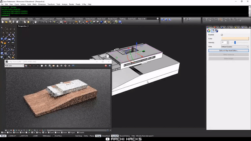This screenshot has width=251, height=141.
Task: Open the Units dropdown Default (Scalar)
Action: click(235, 46)
